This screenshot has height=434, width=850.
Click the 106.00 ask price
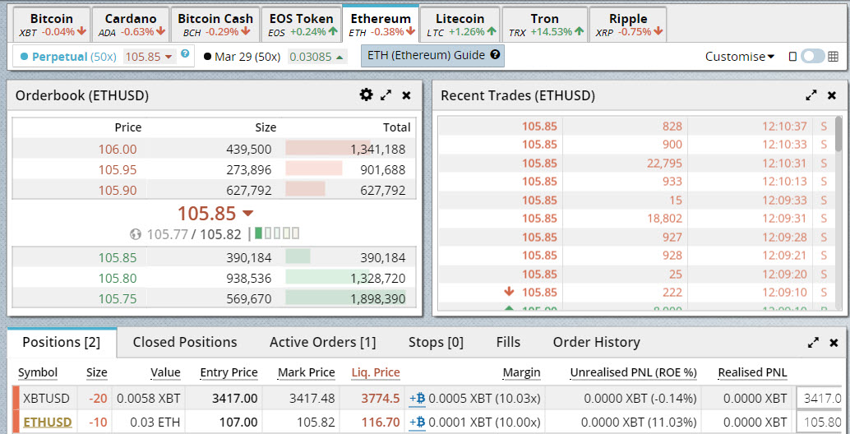pos(118,150)
